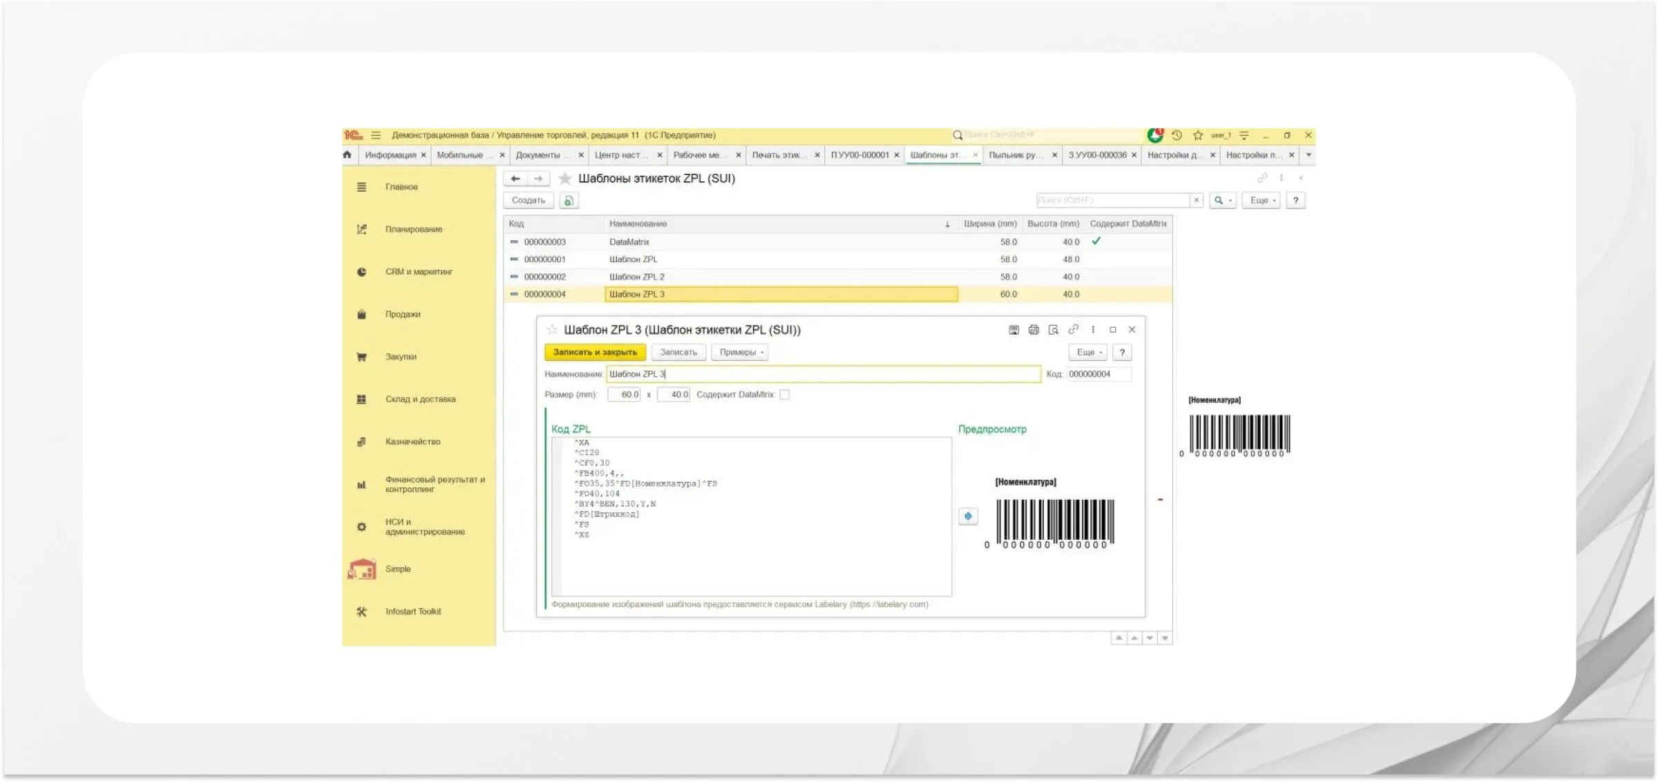Open favorites star in title bar
The image size is (1658, 782).
(1198, 135)
